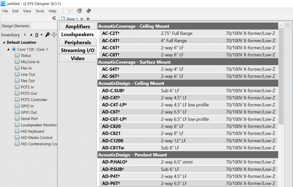Select the Loudspeaker Monitor component icon

[x=17, y=125]
